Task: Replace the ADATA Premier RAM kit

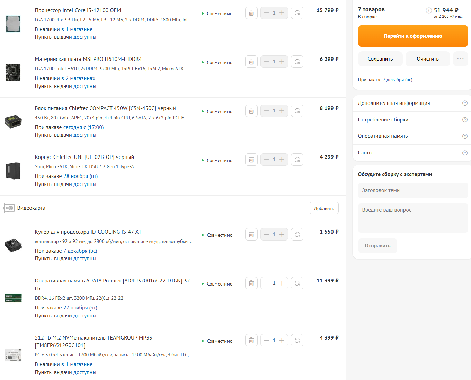Action: 297,283
